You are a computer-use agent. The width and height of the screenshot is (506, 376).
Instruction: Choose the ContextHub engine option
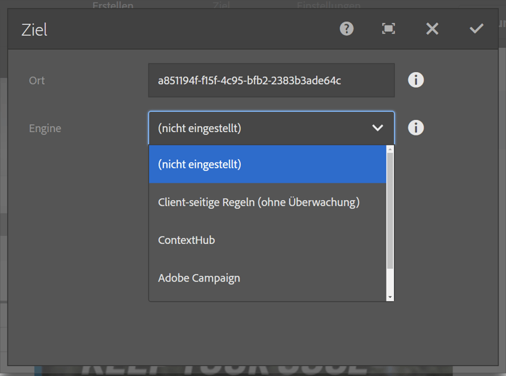click(x=268, y=240)
